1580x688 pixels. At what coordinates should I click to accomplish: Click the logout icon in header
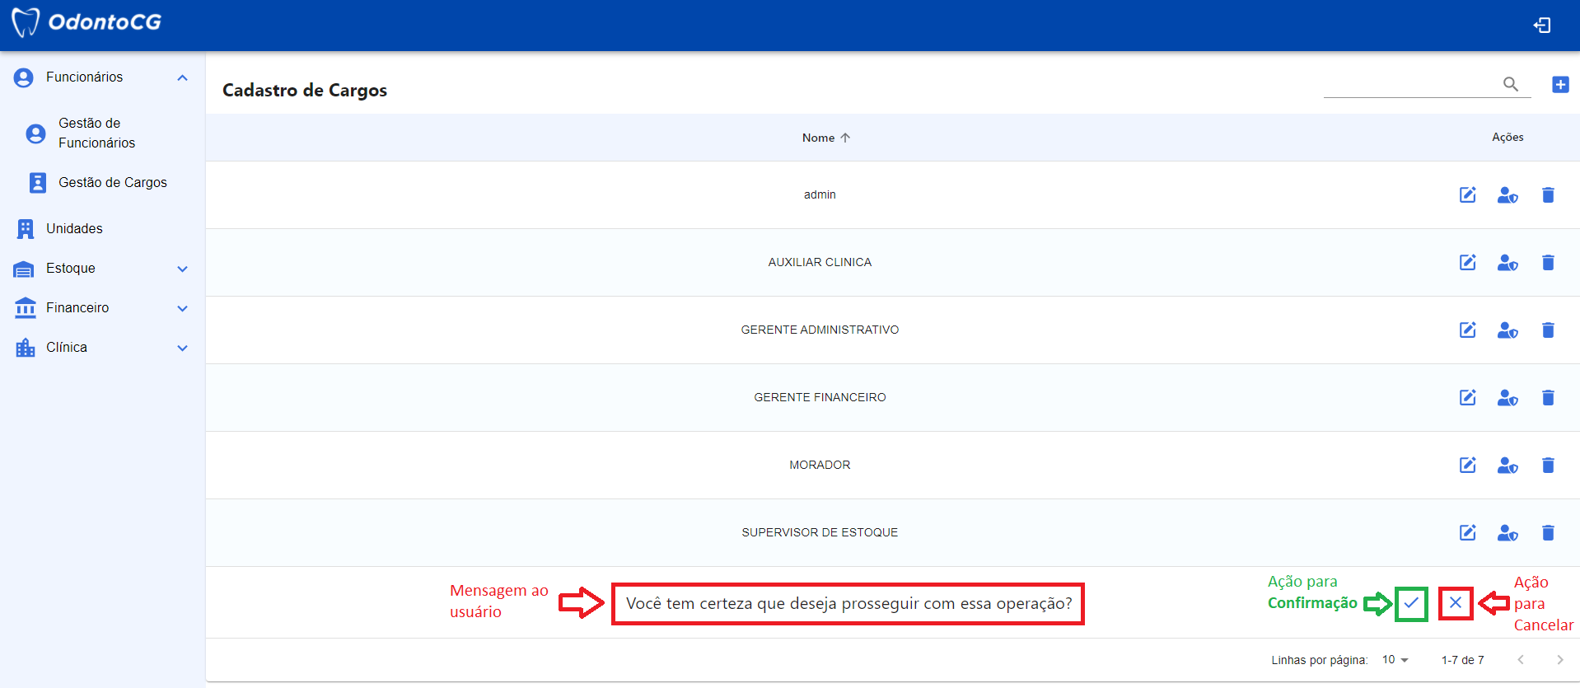pyautogui.click(x=1542, y=26)
